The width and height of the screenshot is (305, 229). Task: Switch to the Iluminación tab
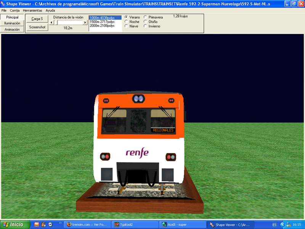tap(12, 23)
